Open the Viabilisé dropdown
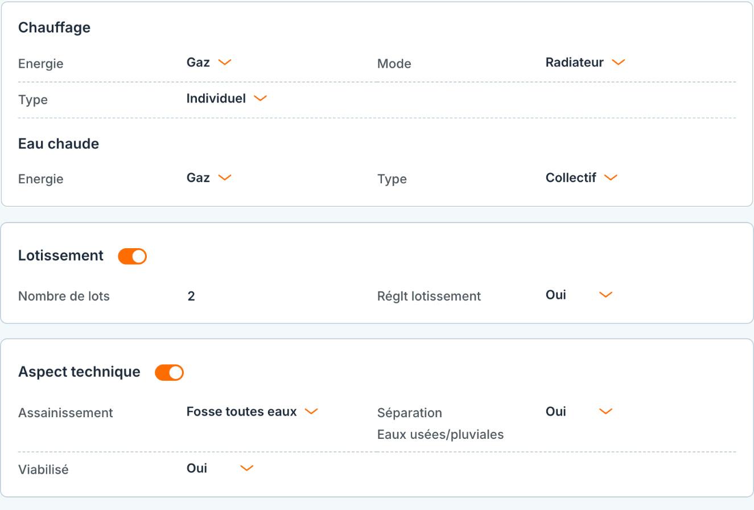The width and height of the screenshot is (754, 510). [x=220, y=468]
